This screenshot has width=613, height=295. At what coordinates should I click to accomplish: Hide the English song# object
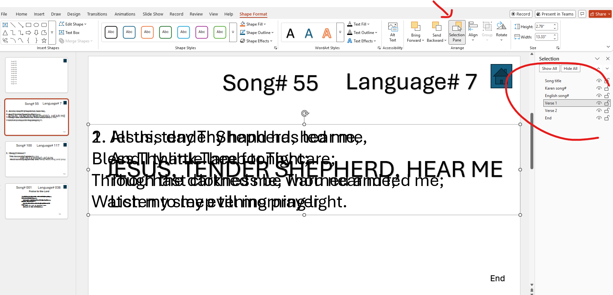pyautogui.click(x=599, y=96)
